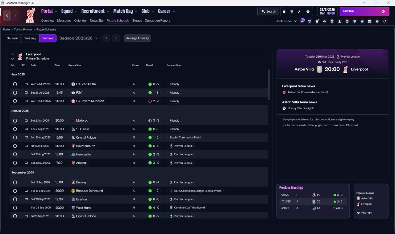Image resolution: width=395 pixels, height=234 pixels.
Task: Click the Borussia Dortmund opposition name
Action: [x=89, y=191]
